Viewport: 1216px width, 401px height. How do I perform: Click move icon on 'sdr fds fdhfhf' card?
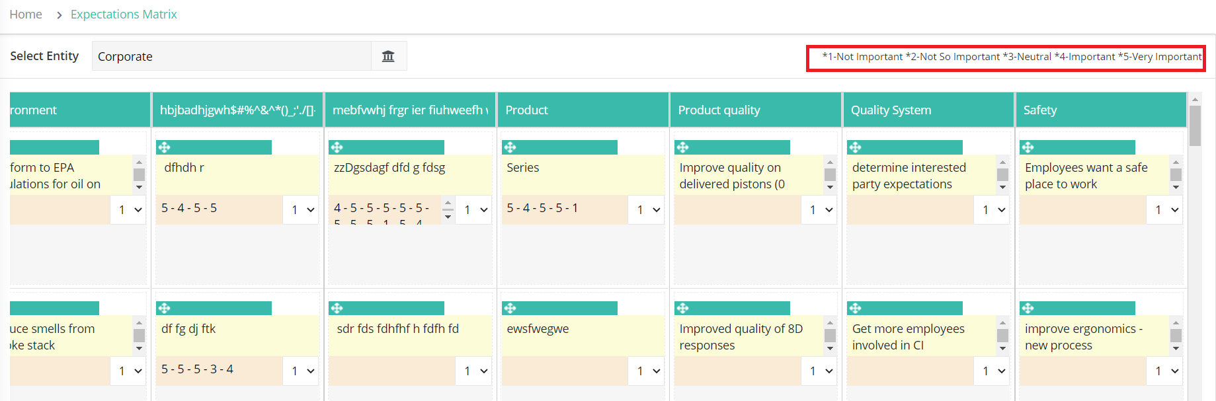click(337, 308)
